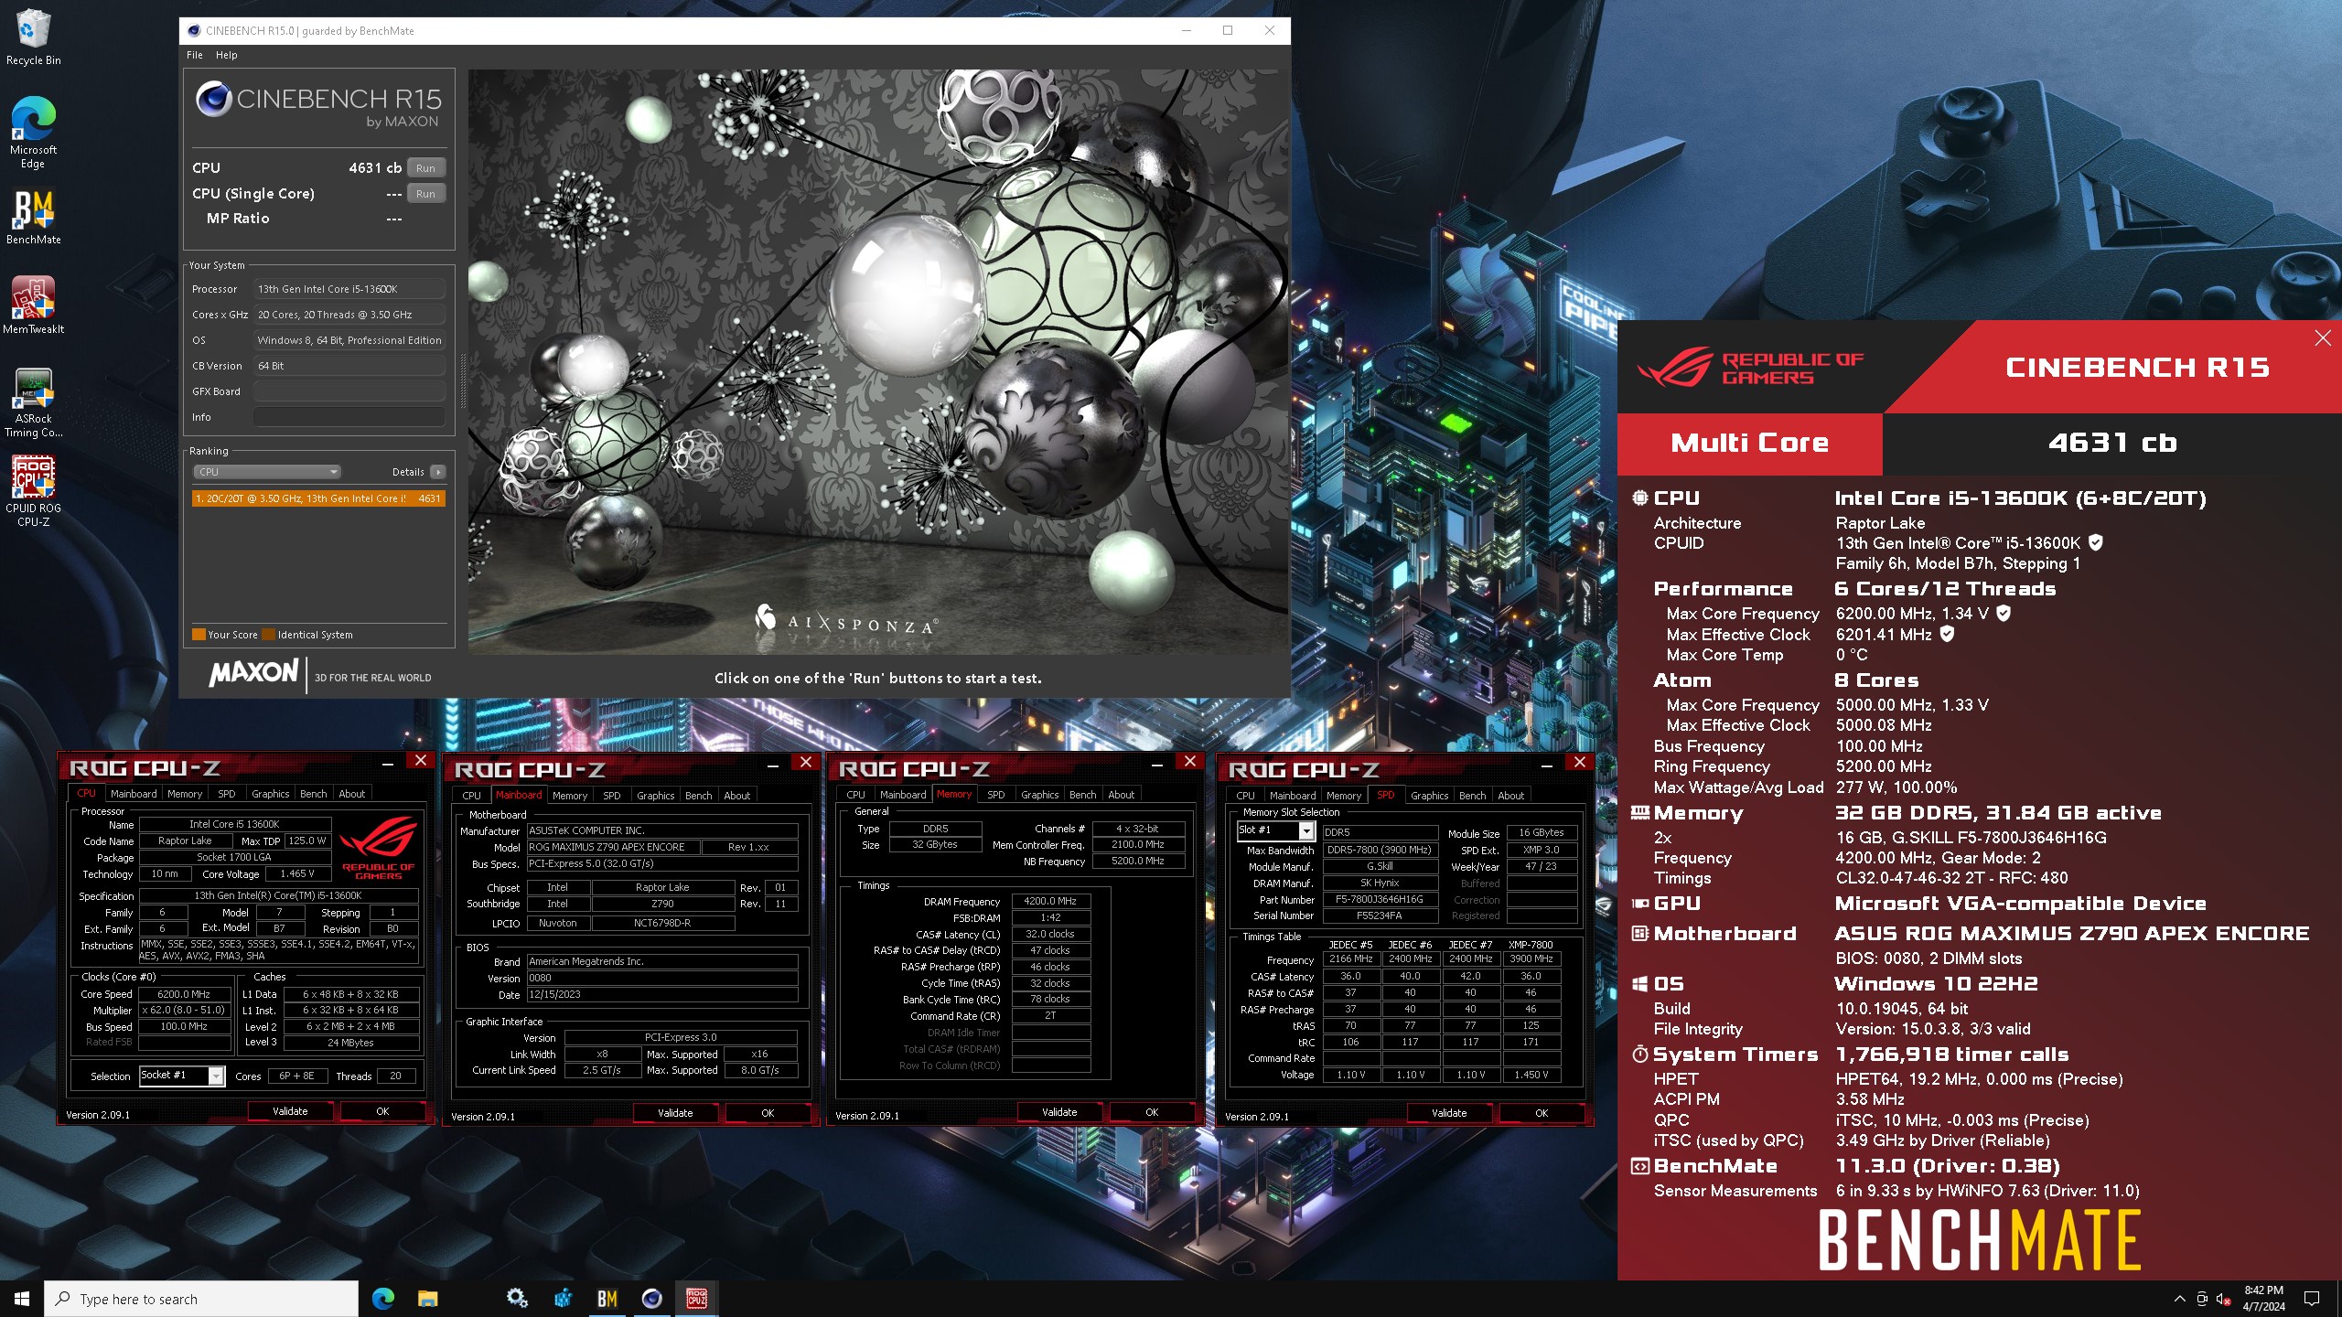Open SPD tab in the first CPU-Z window
The width and height of the screenshot is (2342, 1317).
tap(226, 794)
